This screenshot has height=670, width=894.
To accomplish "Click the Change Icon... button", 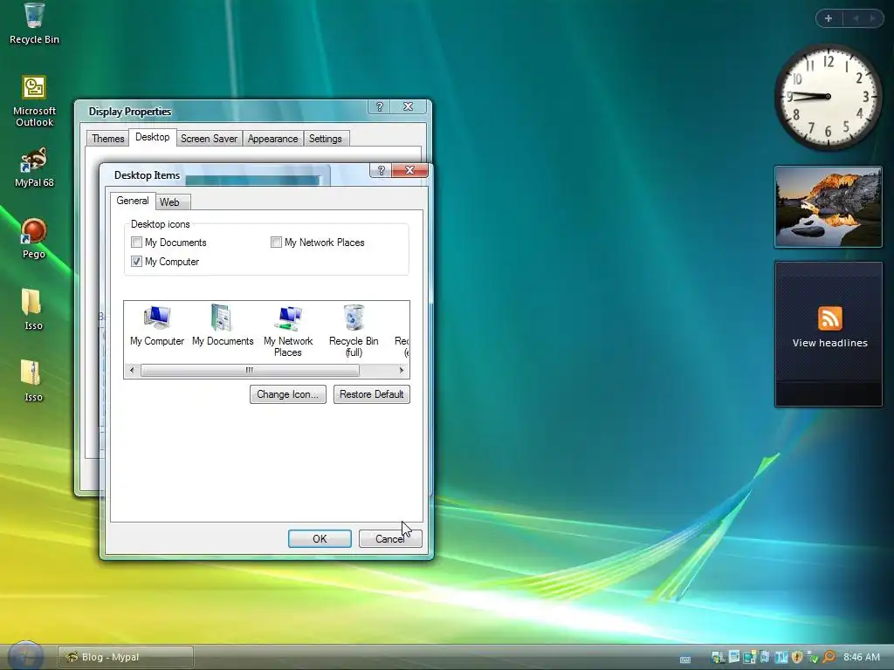I will 287,394.
